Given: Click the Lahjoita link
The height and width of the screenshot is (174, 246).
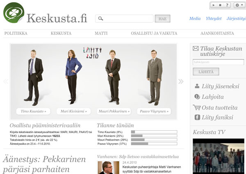Looking at the screenshot, I should coord(213,97).
